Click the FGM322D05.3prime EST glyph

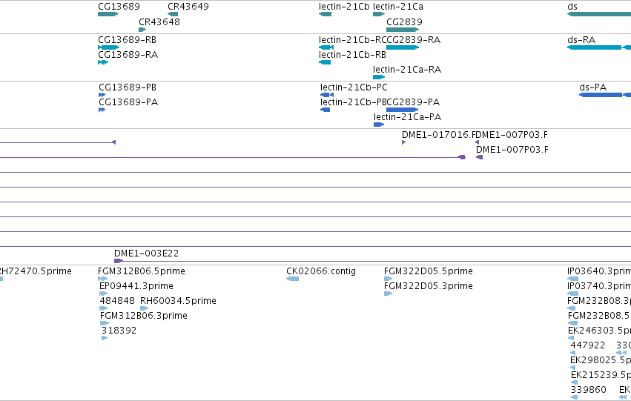(388, 294)
